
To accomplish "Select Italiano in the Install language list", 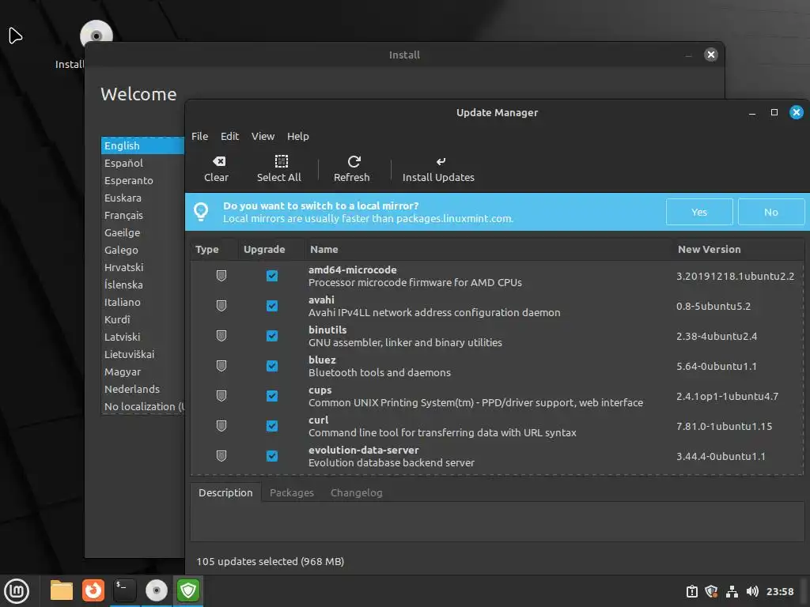I will point(142,302).
